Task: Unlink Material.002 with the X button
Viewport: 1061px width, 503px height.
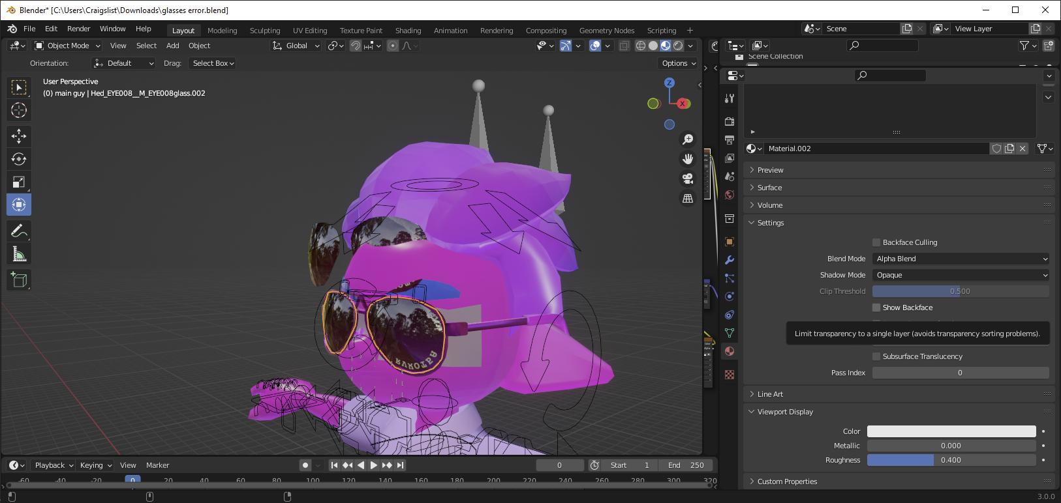Action: [x=1023, y=149]
